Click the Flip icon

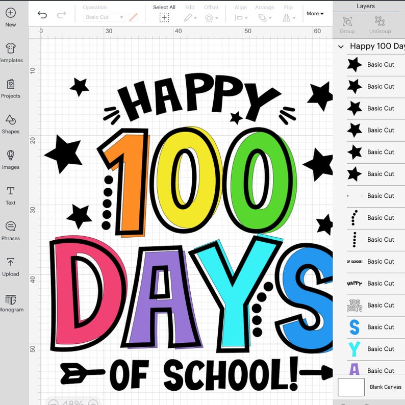(286, 17)
